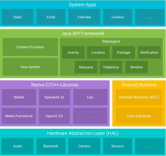Select the View System block

pos(30,67)
